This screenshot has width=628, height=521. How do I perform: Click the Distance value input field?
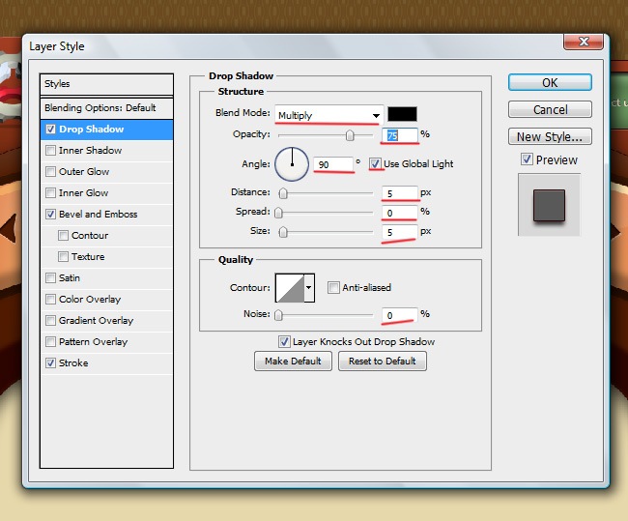[x=399, y=193]
